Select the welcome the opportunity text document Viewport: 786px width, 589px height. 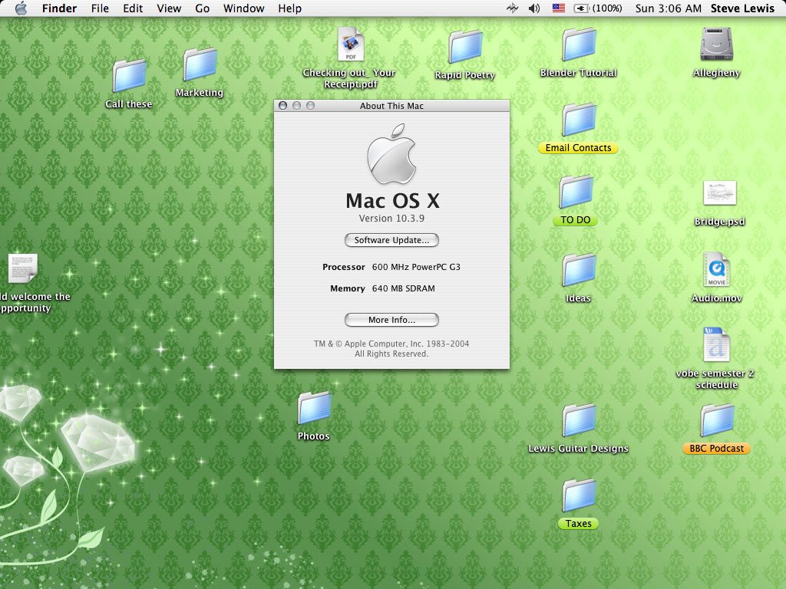(x=22, y=268)
